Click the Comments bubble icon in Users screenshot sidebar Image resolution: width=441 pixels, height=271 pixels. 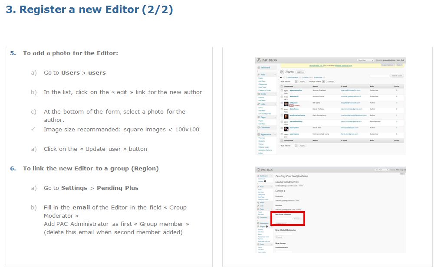[x=258, y=127]
